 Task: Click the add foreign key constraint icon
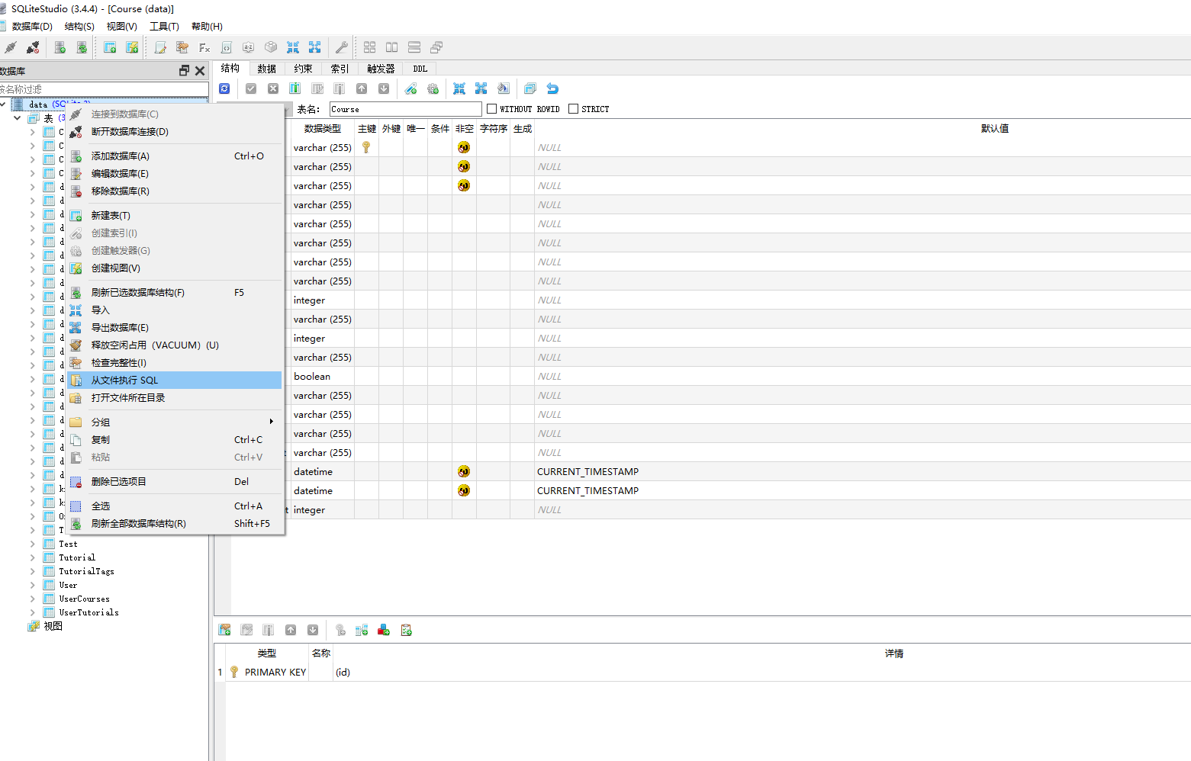click(362, 630)
